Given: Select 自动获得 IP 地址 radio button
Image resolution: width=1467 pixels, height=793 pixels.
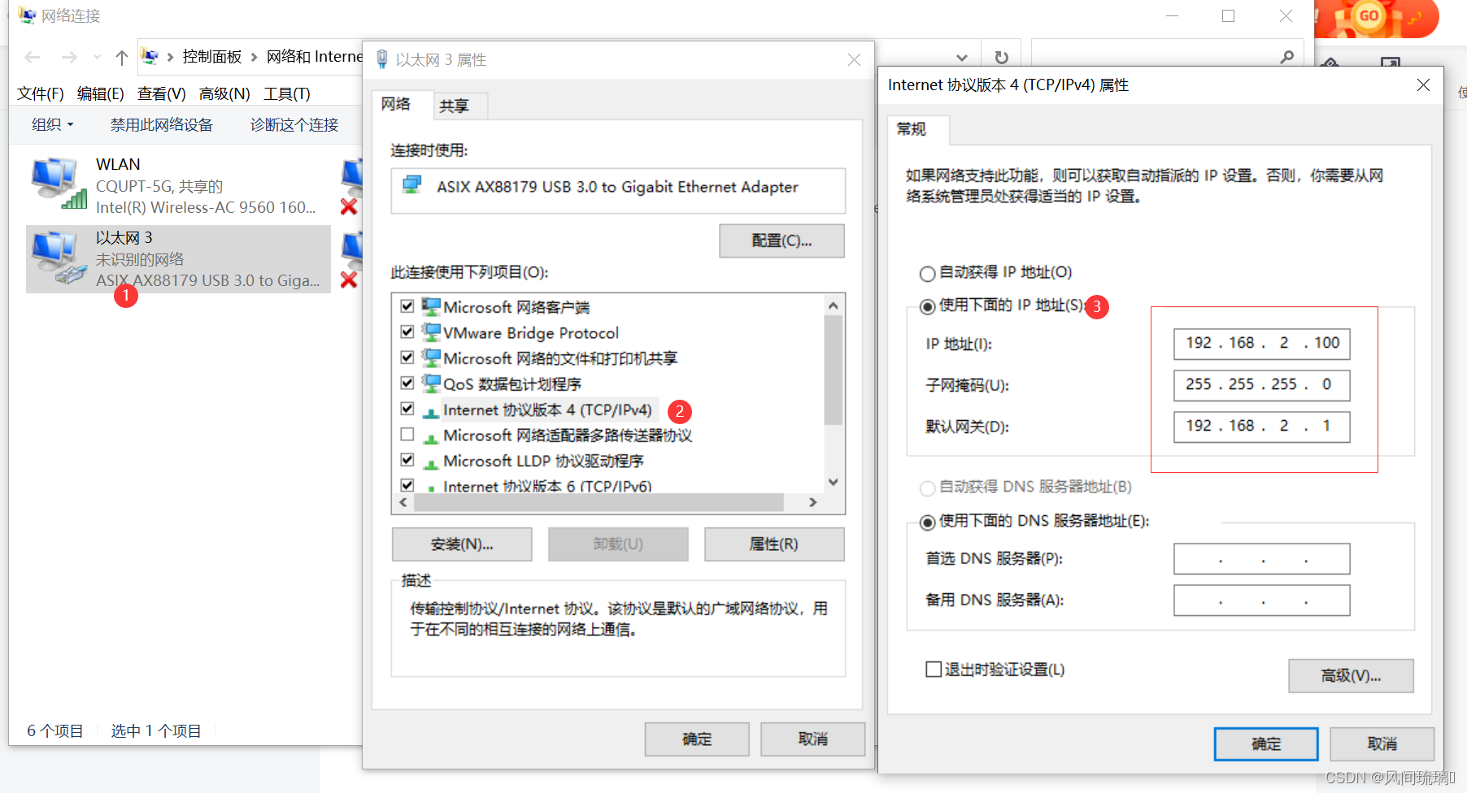Looking at the screenshot, I should tap(927, 273).
